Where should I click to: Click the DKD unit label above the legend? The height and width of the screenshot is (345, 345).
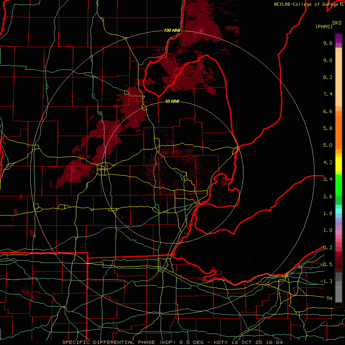click(x=337, y=23)
